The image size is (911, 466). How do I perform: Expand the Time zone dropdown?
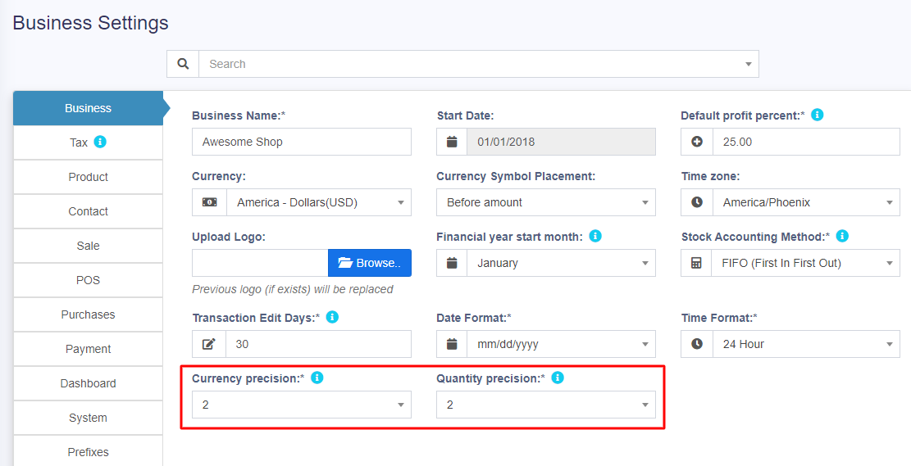click(805, 202)
